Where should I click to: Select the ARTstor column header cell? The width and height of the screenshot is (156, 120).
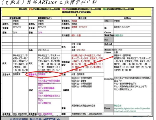coord(128,18)
